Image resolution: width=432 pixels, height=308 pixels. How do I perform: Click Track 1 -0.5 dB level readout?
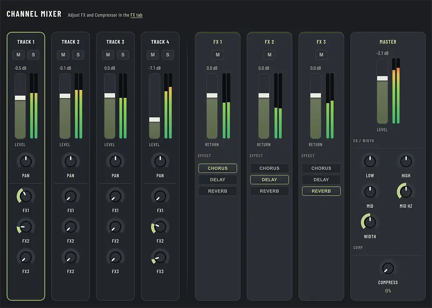20,68
